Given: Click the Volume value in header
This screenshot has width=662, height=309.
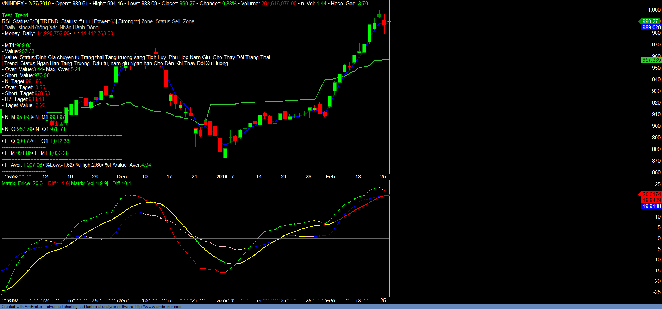Looking at the screenshot, I should [279, 4].
